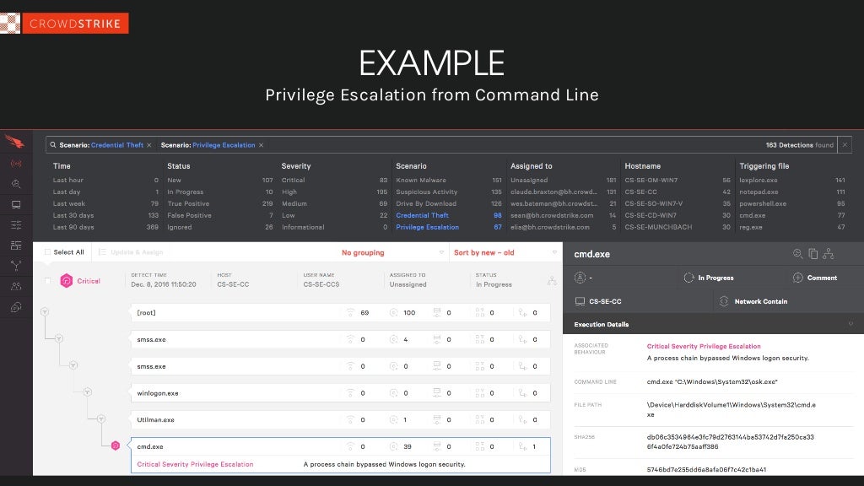The height and width of the screenshot is (486, 864).
Task: Clear all filters with the search bar X
Action: 845,145
